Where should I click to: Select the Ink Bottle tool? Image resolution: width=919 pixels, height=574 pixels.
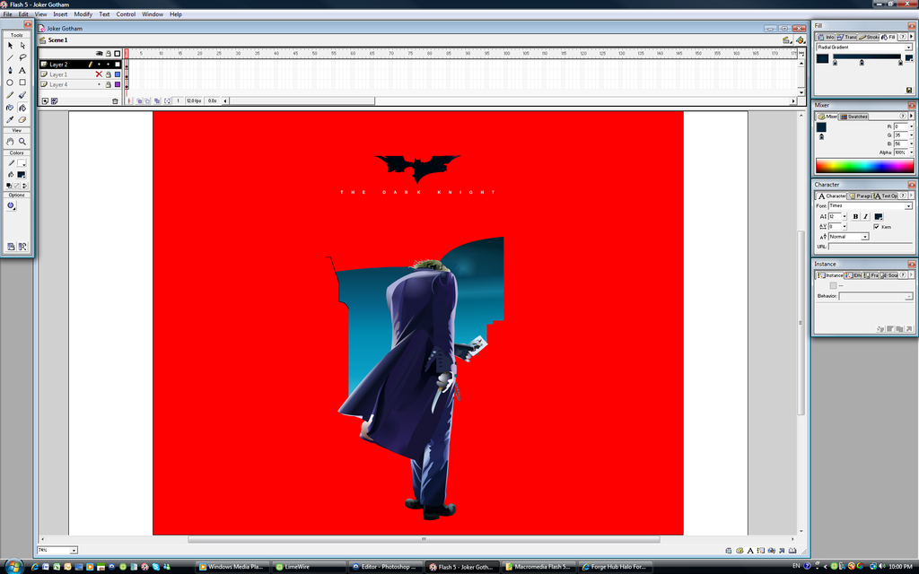10,108
